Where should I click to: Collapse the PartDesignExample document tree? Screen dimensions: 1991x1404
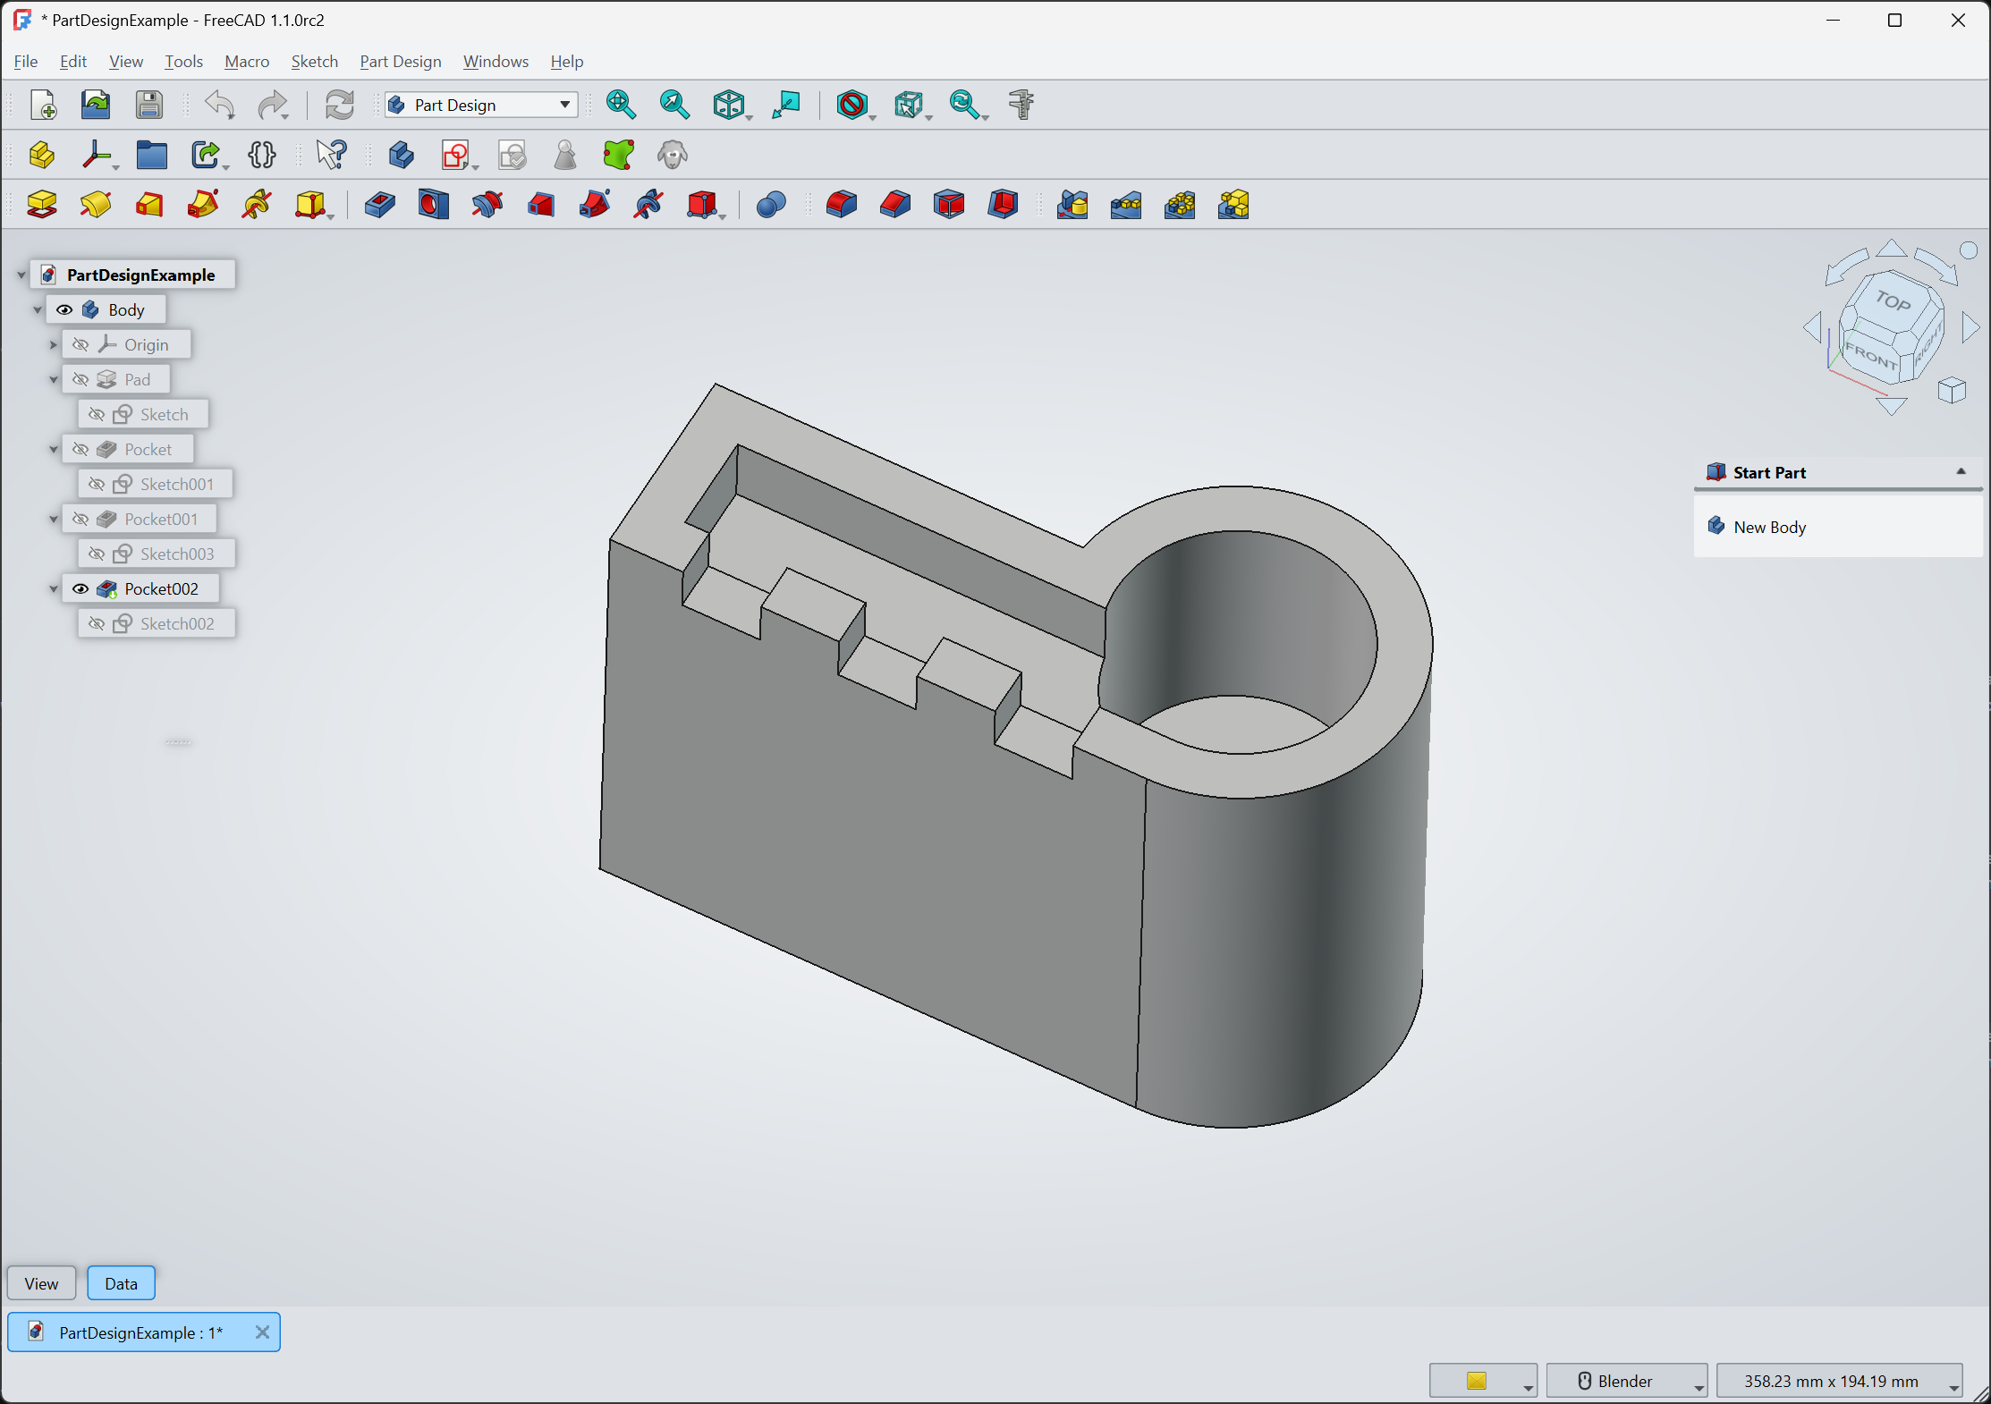tap(21, 275)
